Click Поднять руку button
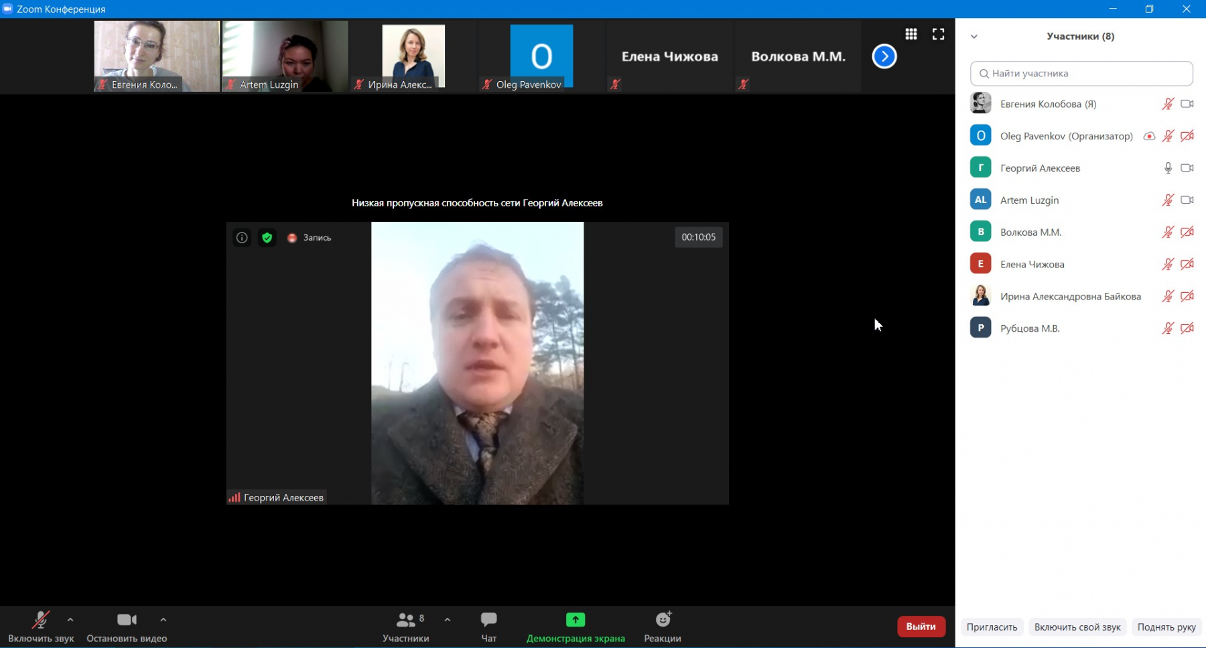 click(x=1166, y=627)
